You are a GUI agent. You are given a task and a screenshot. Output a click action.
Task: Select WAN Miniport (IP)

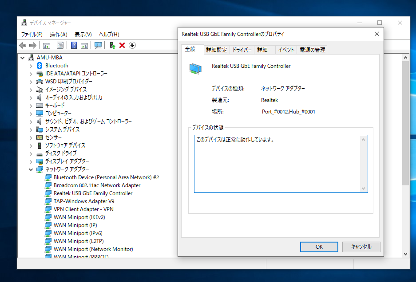tap(75, 225)
